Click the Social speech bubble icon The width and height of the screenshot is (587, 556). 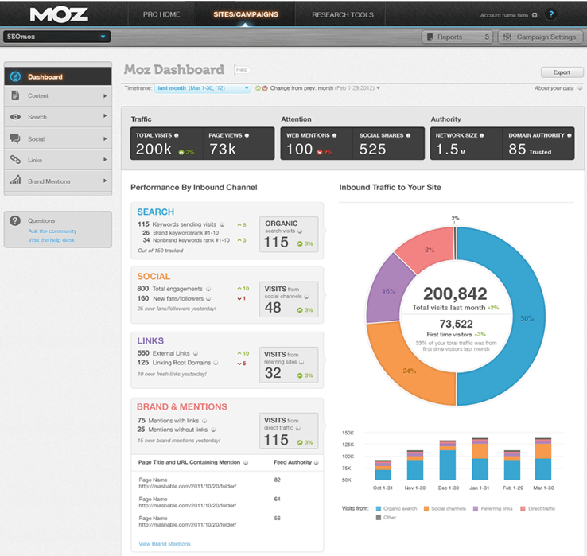pos(15,138)
